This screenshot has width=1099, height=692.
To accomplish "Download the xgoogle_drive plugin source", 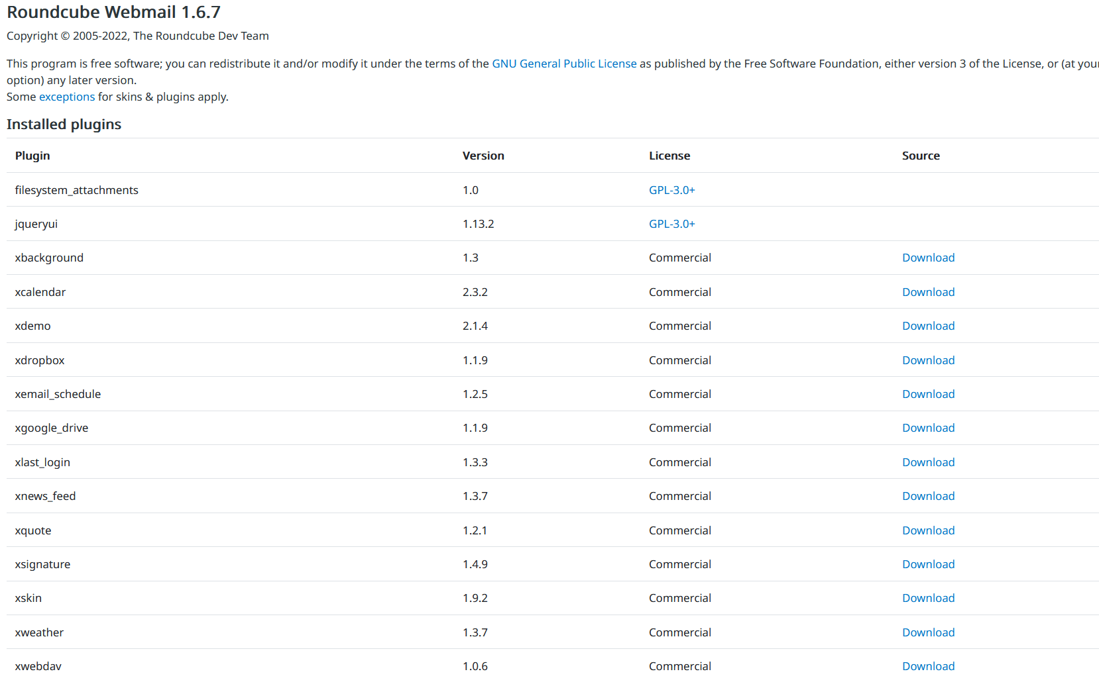I will [x=929, y=428].
